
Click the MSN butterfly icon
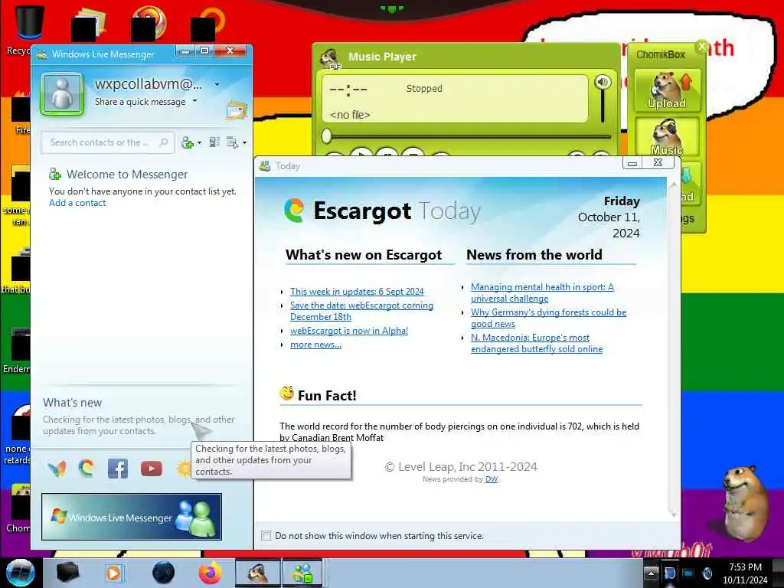[57, 469]
